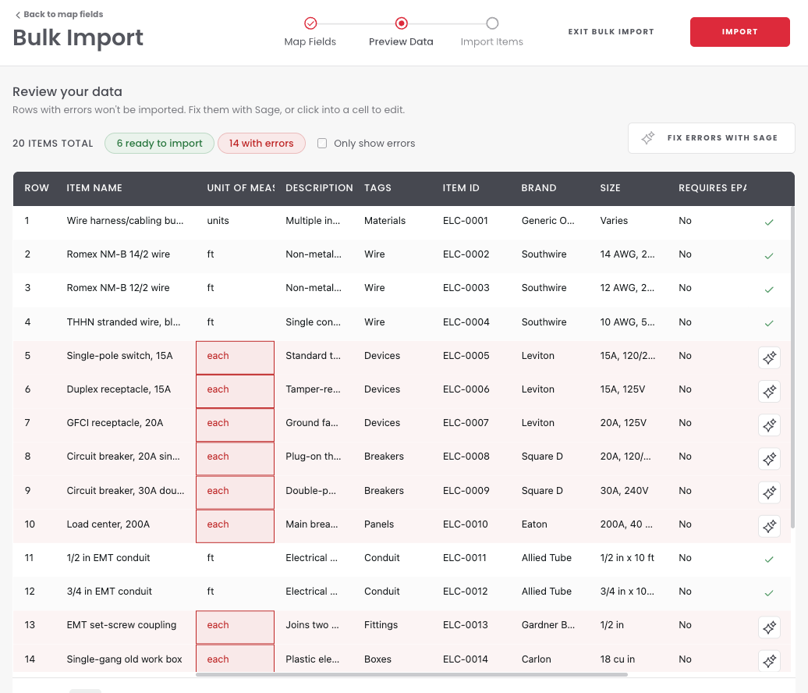Click 'Gardner B...' brand cell
The image size is (808, 693).
548,625
